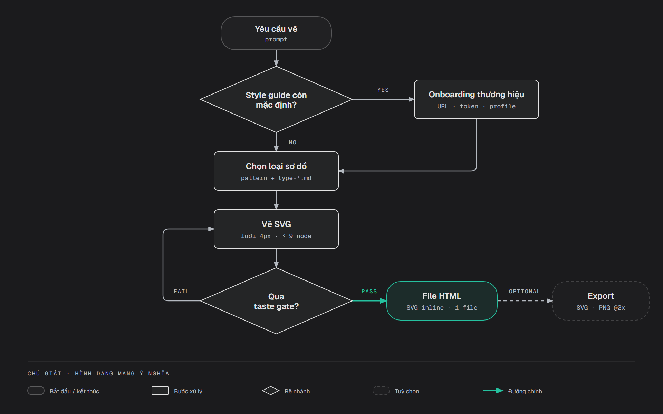Image resolution: width=663 pixels, height=414 pixels.
Task: Click 'SVG inline · 1 file' text
Action: (442, 308)
